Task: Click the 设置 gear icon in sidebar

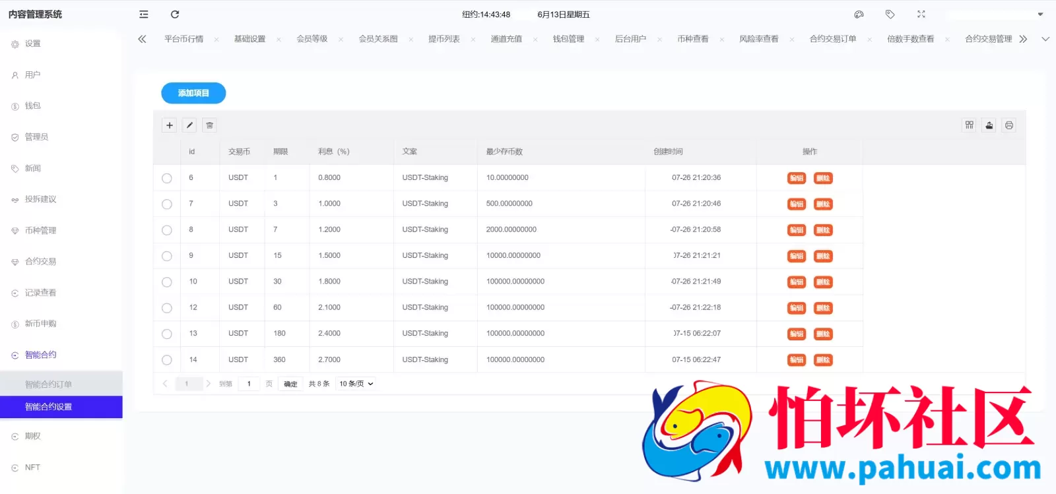Action: pos(15,44)
